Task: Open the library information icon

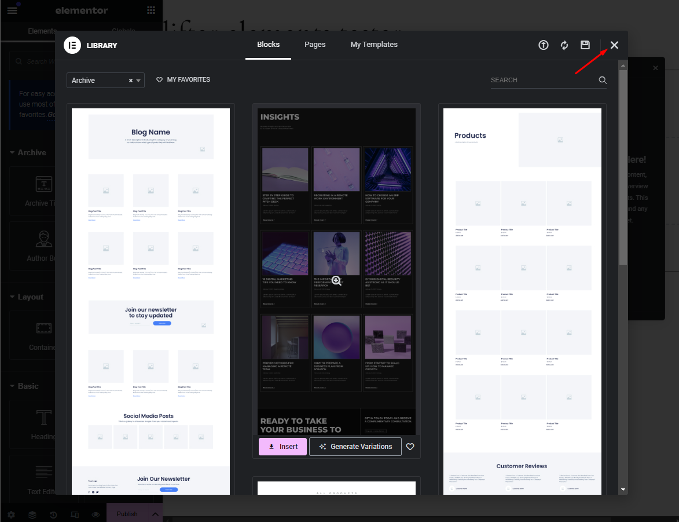Action: coord(543,45)
